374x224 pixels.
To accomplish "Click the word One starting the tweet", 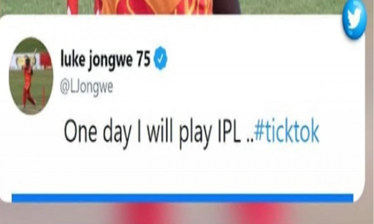I will click(x=80, y=132).
